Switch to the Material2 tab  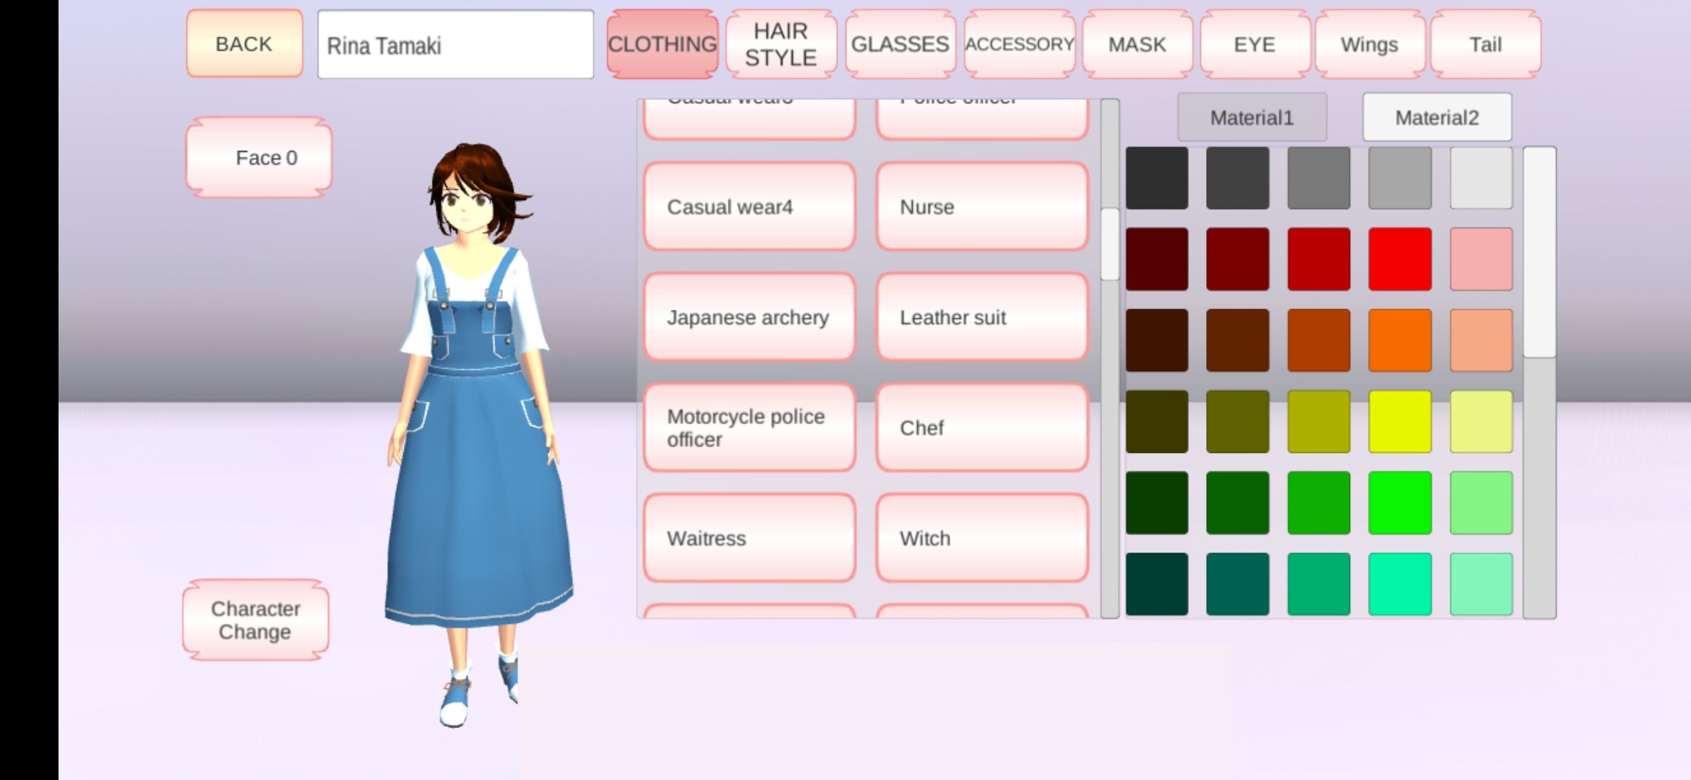(x=1437, y=117)
